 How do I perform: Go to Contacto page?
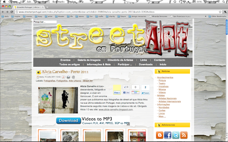160,60
